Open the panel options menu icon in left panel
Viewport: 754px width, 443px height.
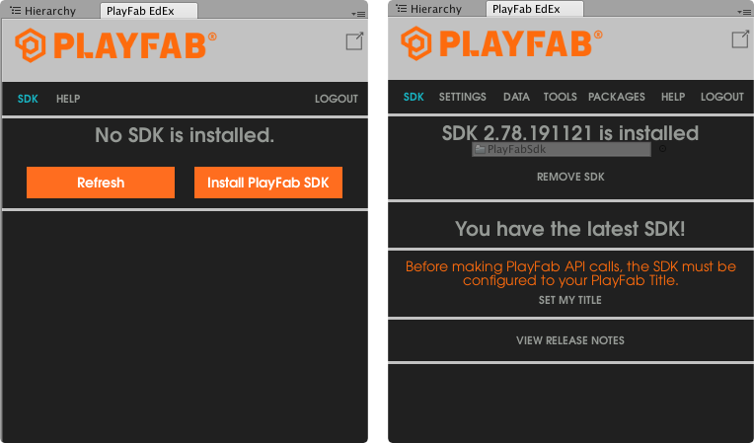[x=358, y=14]
